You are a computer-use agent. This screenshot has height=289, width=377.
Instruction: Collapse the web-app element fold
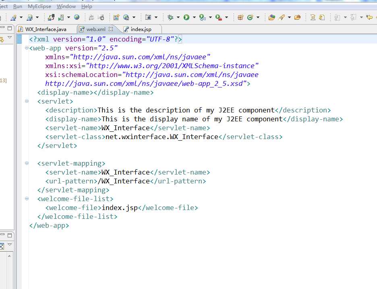[x=27, y=48]
